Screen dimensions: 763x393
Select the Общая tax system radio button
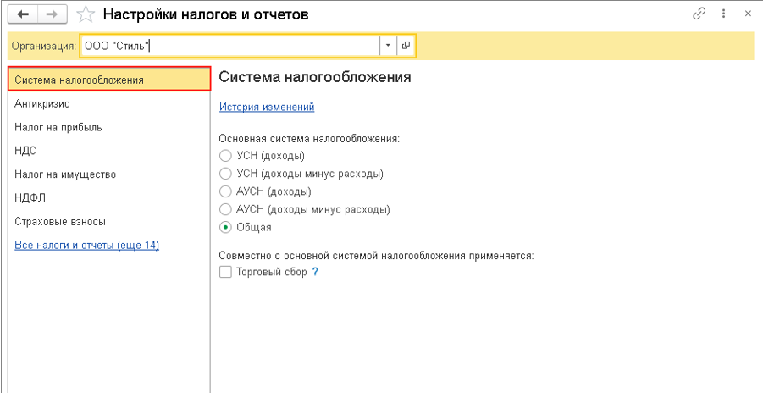pos(225,227)
